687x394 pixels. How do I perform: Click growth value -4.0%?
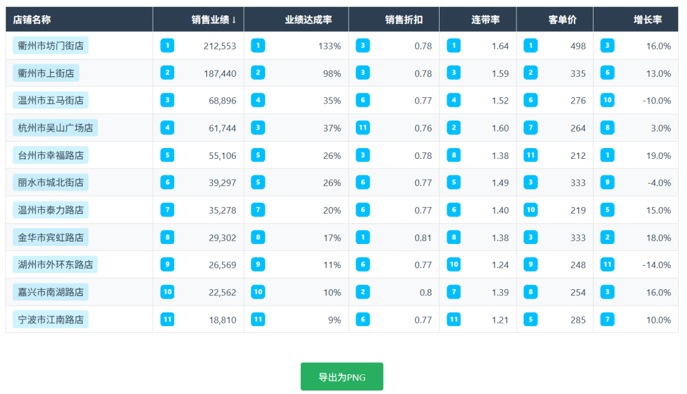659,183
